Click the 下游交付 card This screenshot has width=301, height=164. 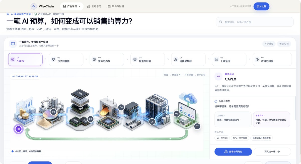[x=272, y=119]
